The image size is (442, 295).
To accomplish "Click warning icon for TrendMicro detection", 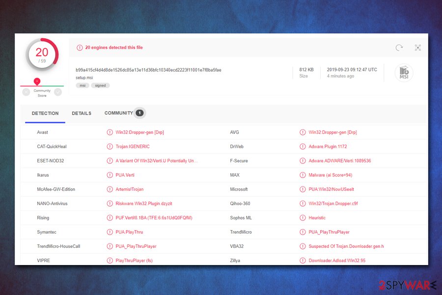I will coord(303,232).
